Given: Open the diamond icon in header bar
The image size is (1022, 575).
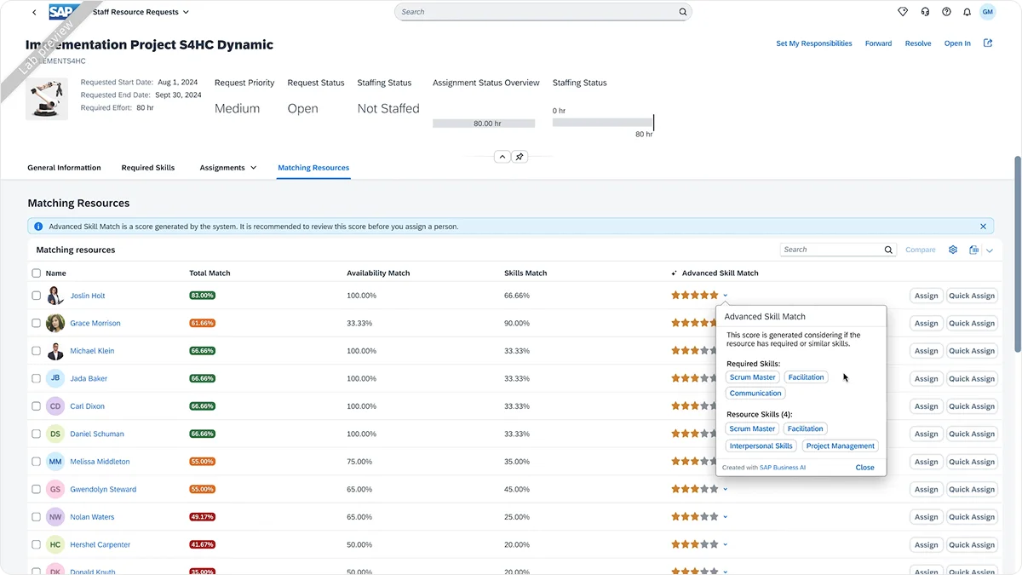Looking at the screenshot, I should point(903,12).
